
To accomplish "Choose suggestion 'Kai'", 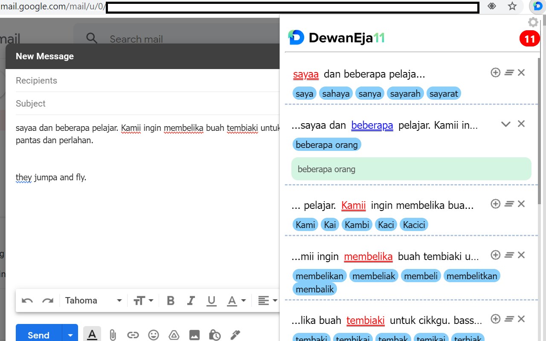I will (330, 225).
